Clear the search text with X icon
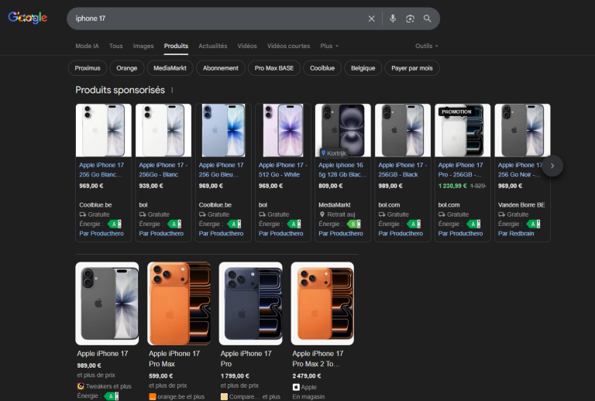This screenshot has height=401, width=595. [371, 19]
